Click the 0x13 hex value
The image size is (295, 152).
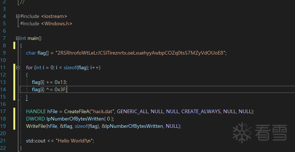point(60,82)
